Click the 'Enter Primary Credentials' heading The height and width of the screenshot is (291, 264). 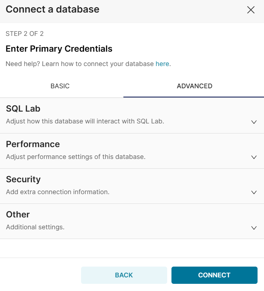[x=59, y=49]
